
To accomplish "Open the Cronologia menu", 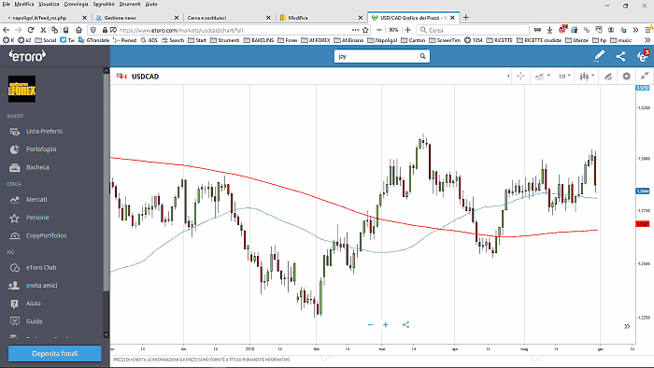I will click(x=76, y=4).
